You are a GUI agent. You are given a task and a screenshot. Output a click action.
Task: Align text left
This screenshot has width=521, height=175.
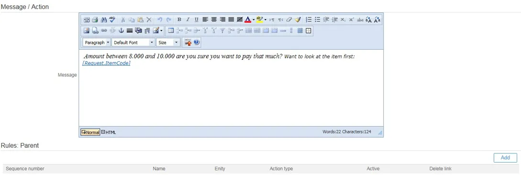coord(205,20)
